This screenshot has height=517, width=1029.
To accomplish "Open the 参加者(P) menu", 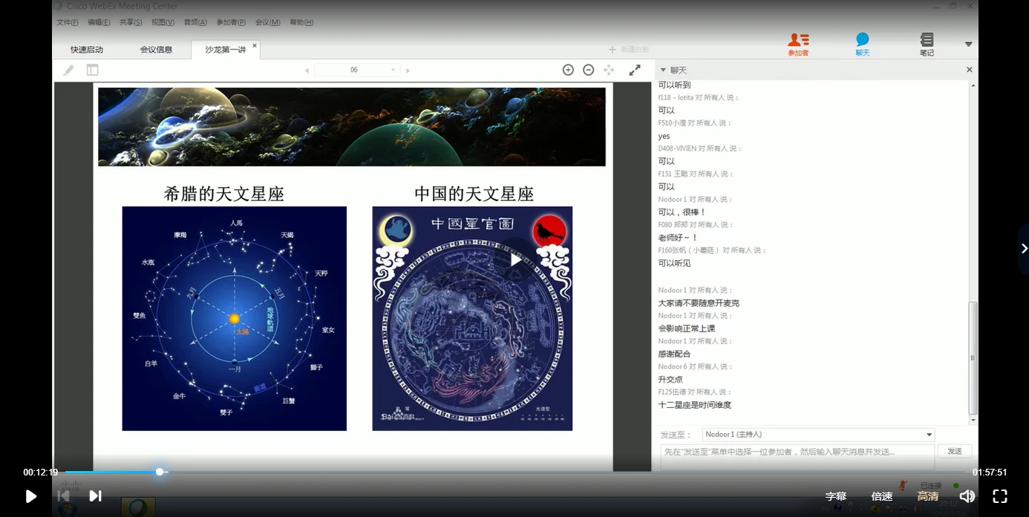I will click(231, 22).
